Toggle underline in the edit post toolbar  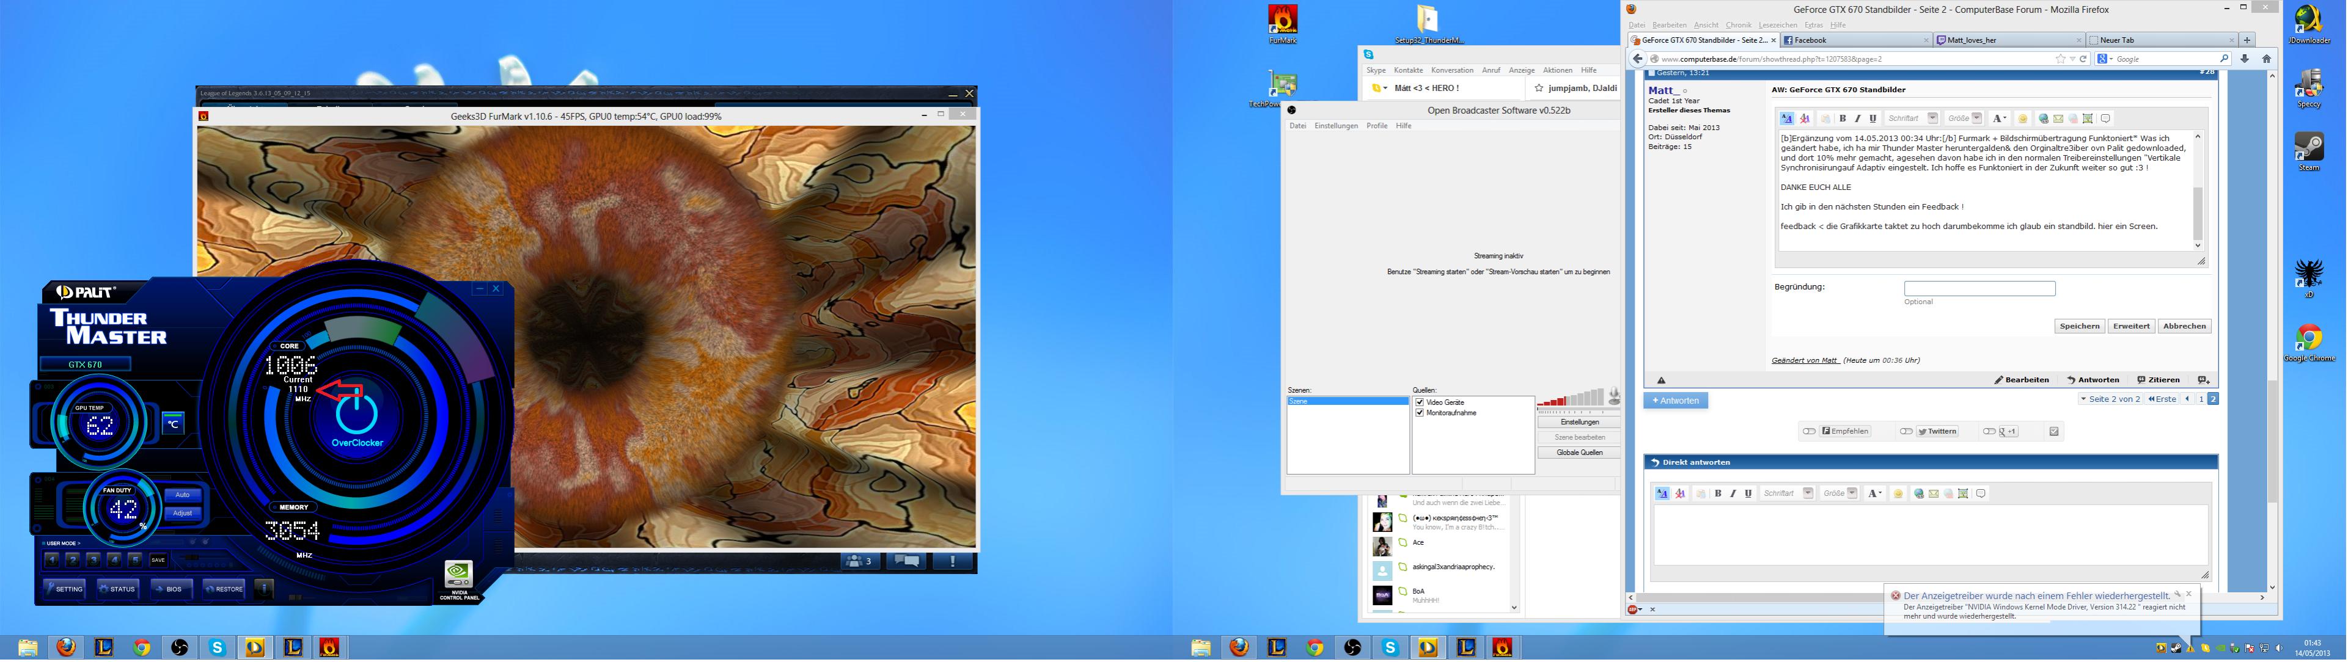click(1872, 118)
